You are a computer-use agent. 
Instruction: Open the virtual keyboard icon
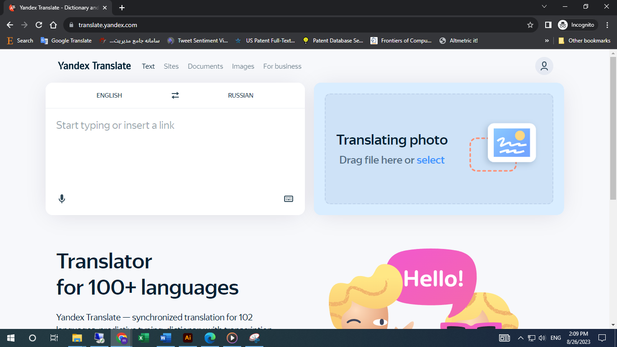[x=289, y=199]
